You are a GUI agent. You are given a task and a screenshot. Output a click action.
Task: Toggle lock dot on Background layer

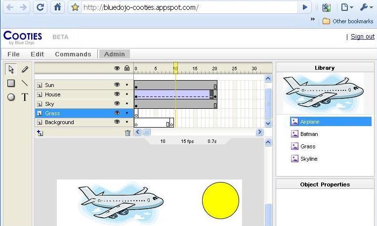[x=127, y=122]
